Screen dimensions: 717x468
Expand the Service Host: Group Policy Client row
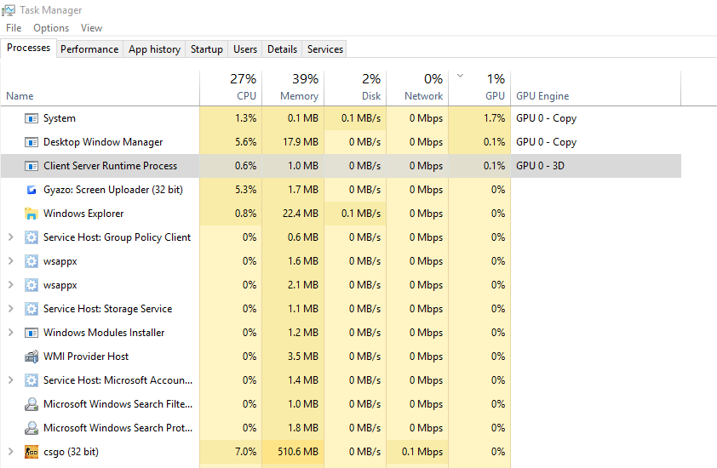point(10,237)
